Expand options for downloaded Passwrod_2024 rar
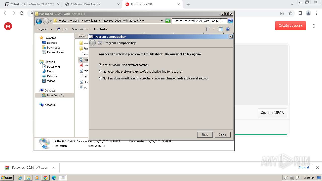 tap(53, 168)
